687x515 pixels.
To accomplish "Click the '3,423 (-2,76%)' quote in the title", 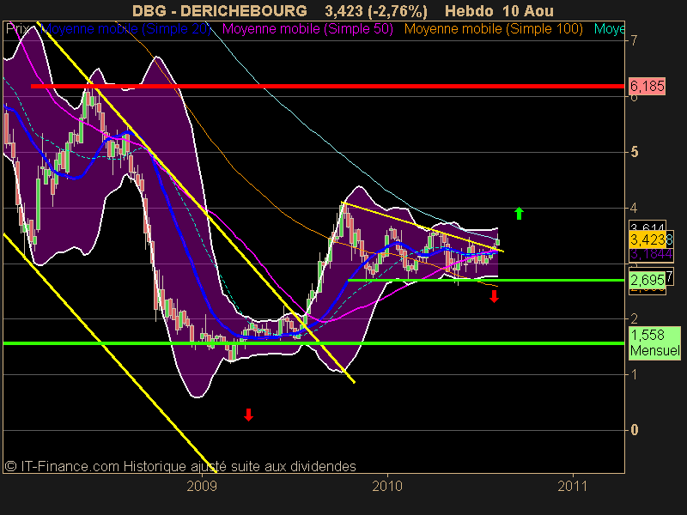I will click(376, 10).
